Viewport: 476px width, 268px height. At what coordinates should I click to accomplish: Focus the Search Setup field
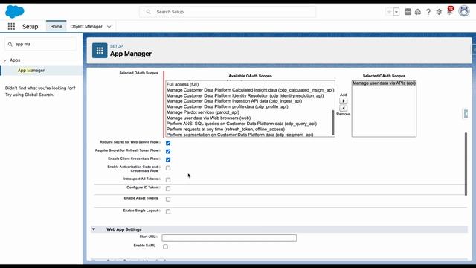coord(228,12)
